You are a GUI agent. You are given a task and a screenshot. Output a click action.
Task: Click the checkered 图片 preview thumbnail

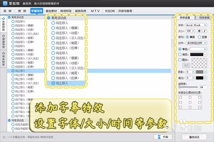tap(199, 63)
